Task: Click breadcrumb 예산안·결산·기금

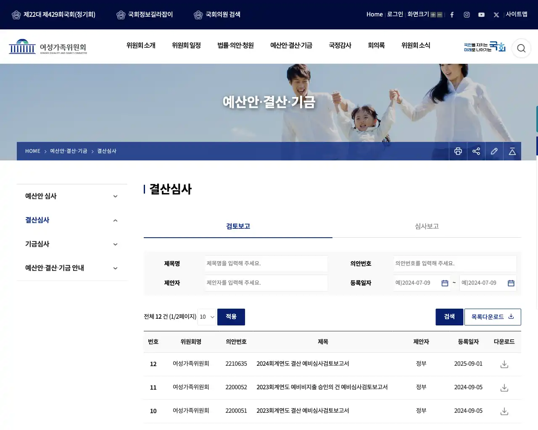Action: [69, 151]
